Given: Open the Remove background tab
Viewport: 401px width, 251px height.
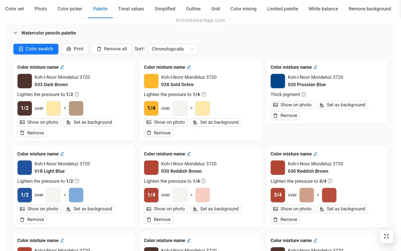Looking at the screenshot, I should (370, 9).
